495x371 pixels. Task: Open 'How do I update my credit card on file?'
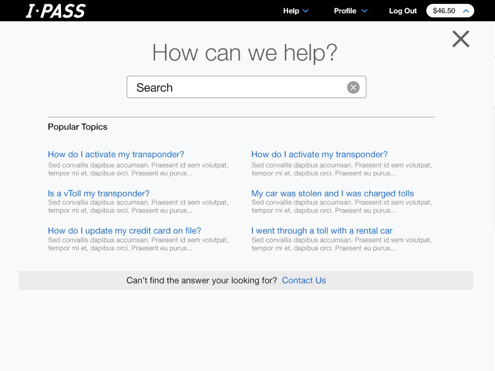pos(124,231)
